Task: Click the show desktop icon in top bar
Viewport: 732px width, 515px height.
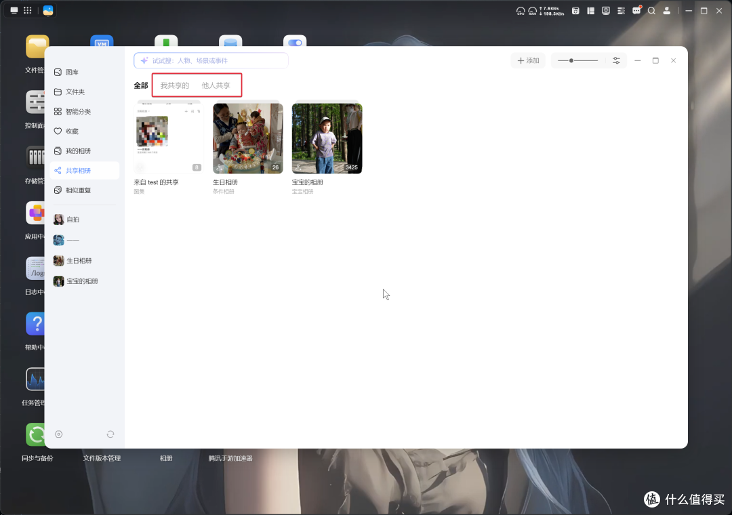Action: point(14,10)
